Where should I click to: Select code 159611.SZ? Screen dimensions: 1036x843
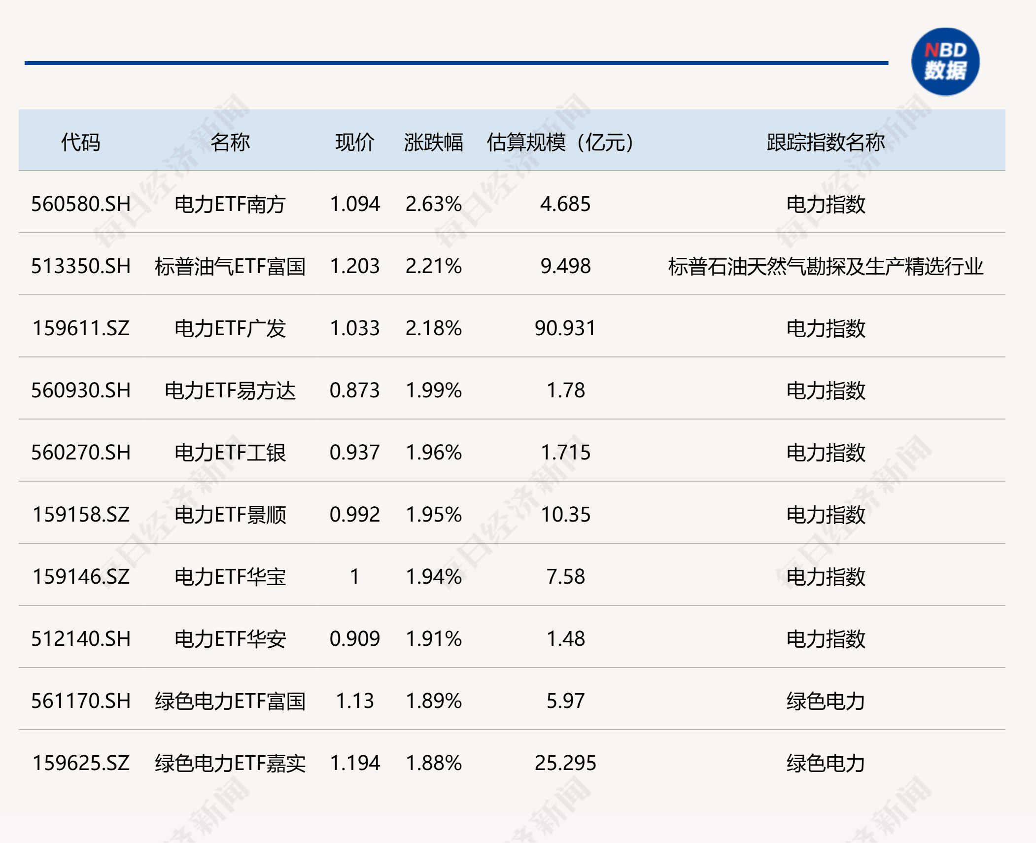pyautogui.click(x=81, y=328)
